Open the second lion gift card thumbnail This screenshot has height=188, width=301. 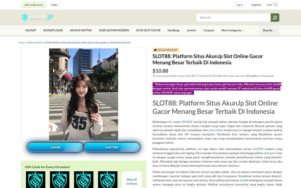point(60,180)
